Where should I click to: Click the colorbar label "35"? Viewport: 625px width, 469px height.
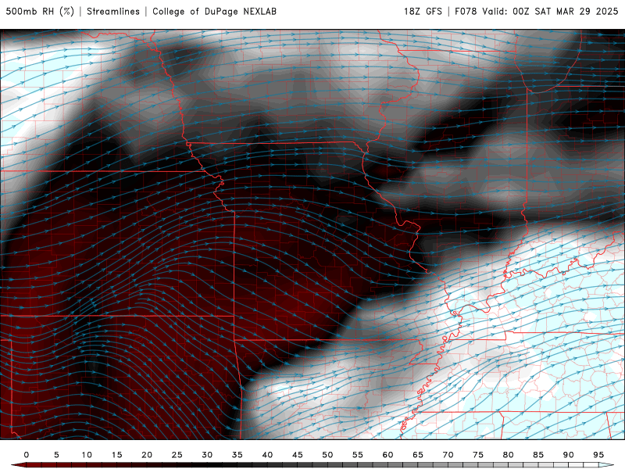pos(237,455)
